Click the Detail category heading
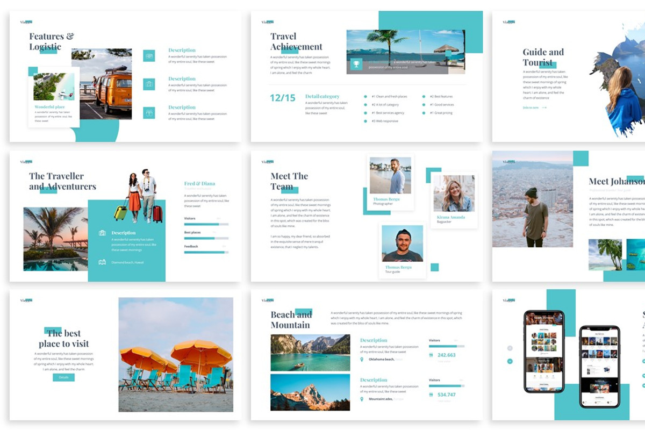This screenshot has height=430, width=645. pyautogui.click(x=322, y=97)
